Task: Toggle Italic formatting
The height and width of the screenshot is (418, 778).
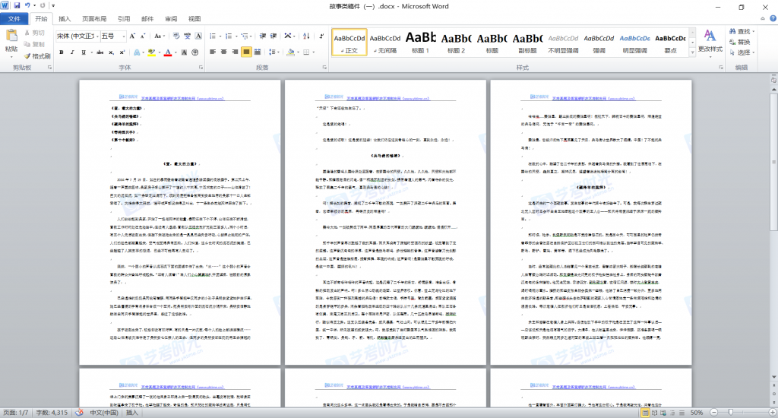Action: pyautogui.click(x=73, y=52)
